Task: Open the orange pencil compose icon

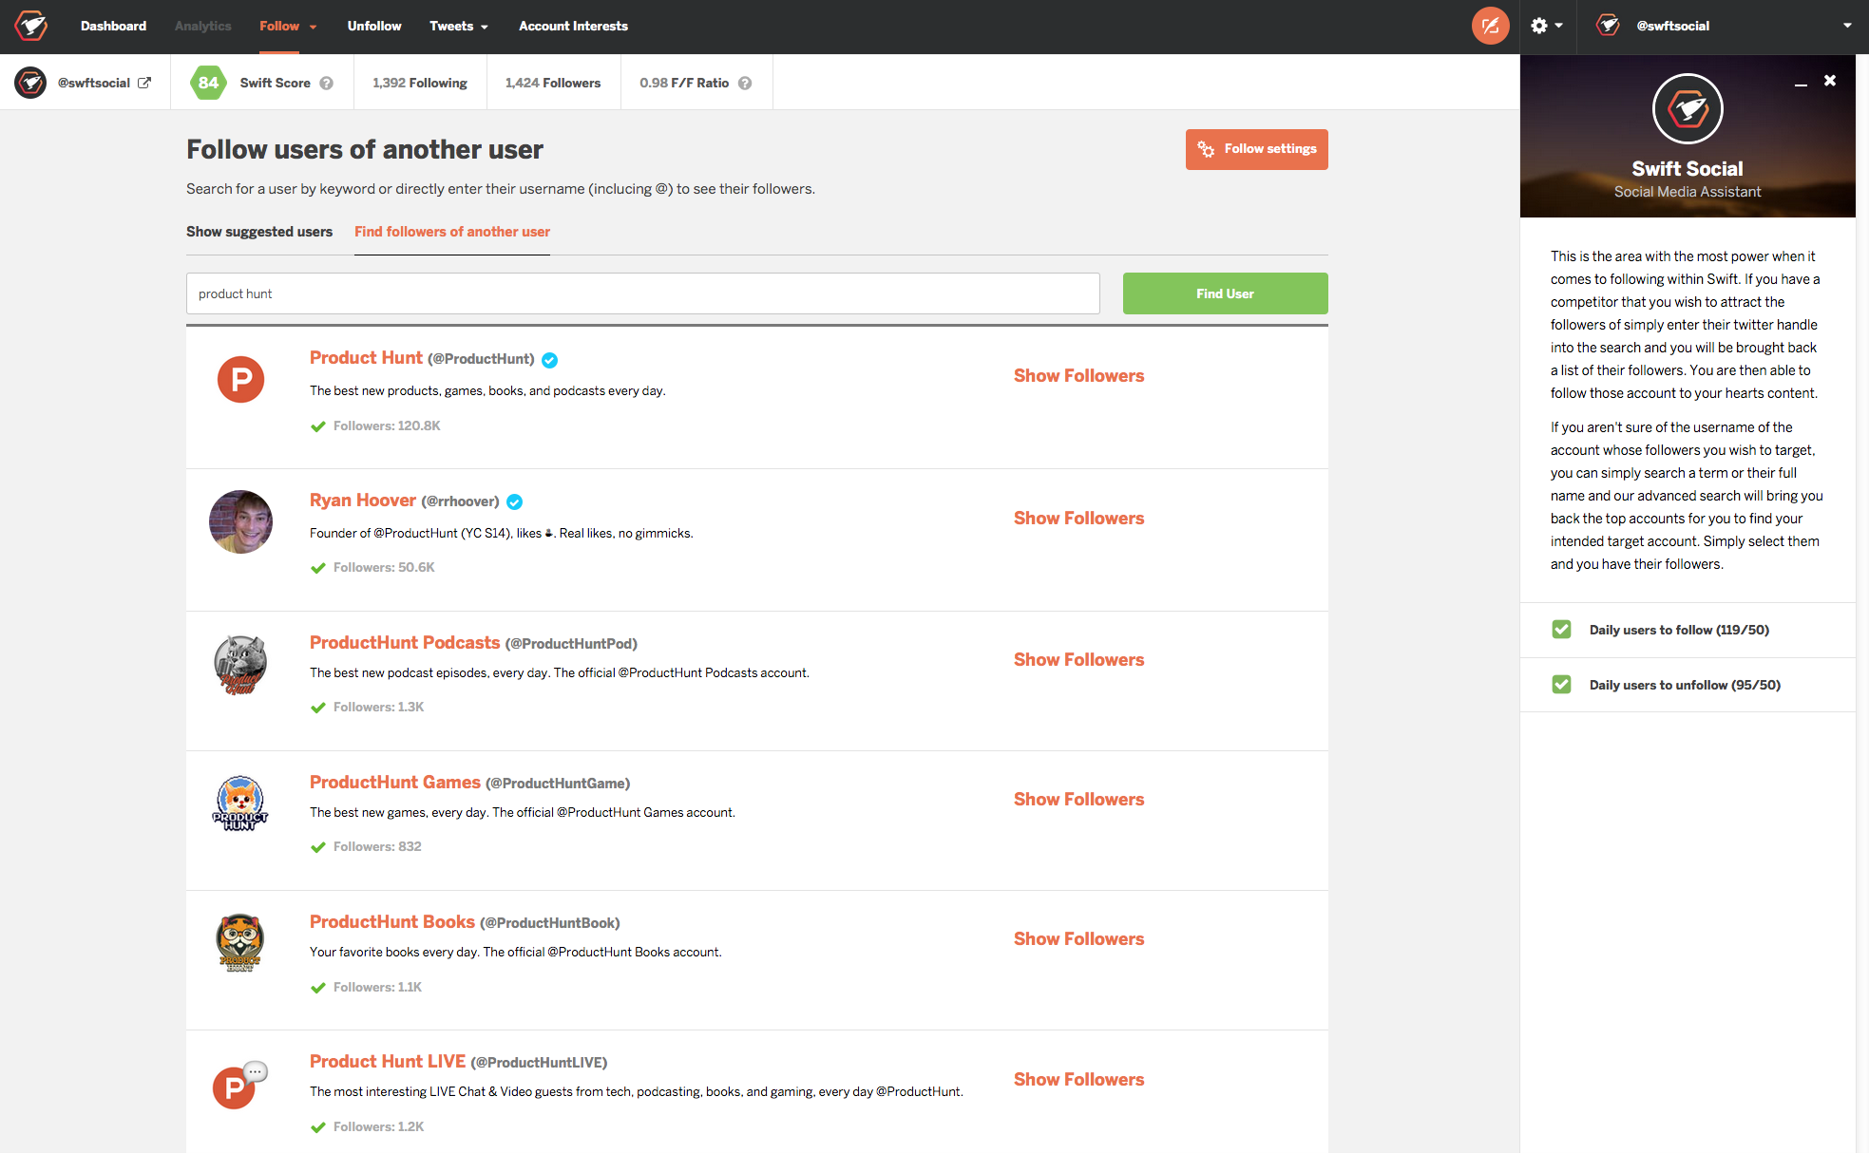Action: [x=1490, y=26]
